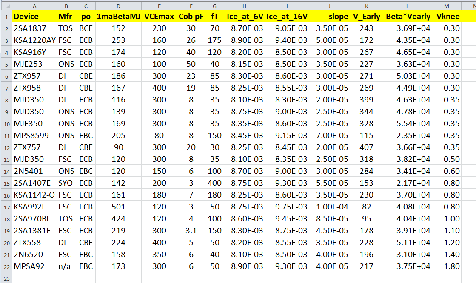
Task: Click Ice_at_6V value 8.15E-03
Action: coord(244,64)
